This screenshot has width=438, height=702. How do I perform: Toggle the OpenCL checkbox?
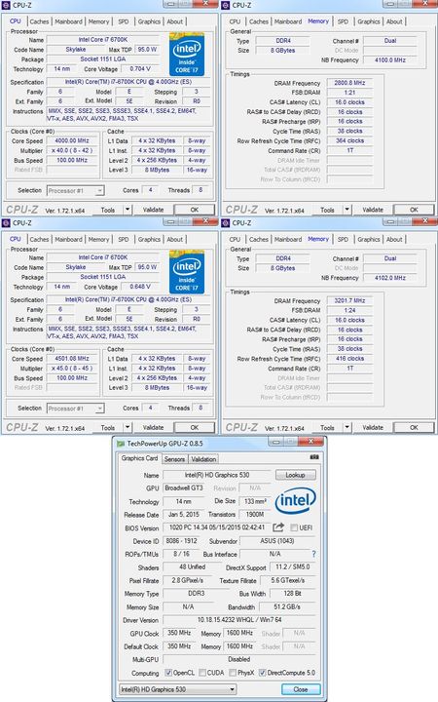(168, 673)
